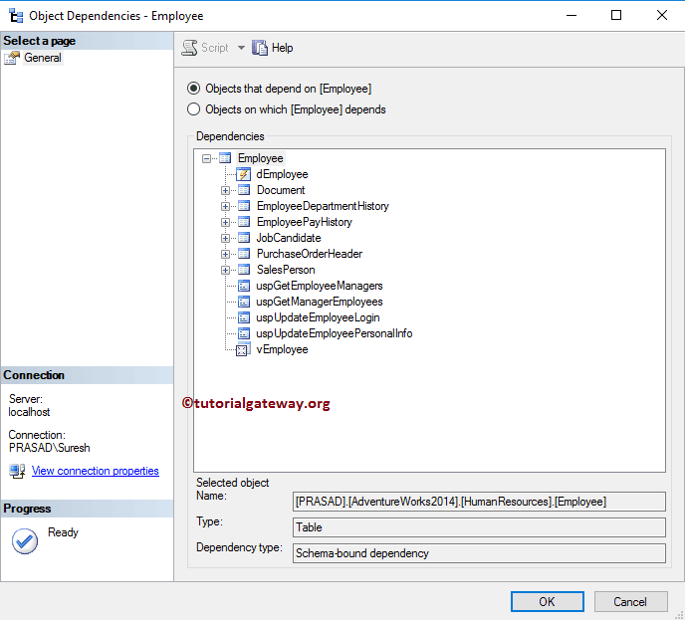The height and width of the screenshot is (620, 685).
Task: Click the JobCandidate table icon
Action: 244,238
